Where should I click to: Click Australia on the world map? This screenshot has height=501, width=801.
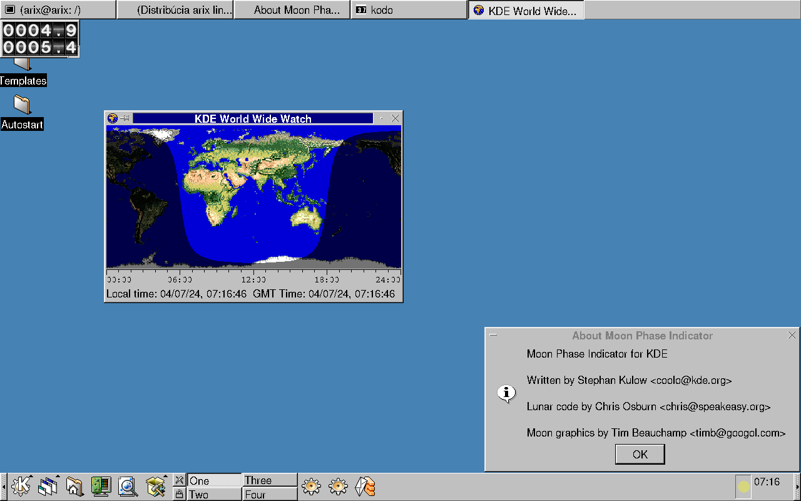pos(307,218)
